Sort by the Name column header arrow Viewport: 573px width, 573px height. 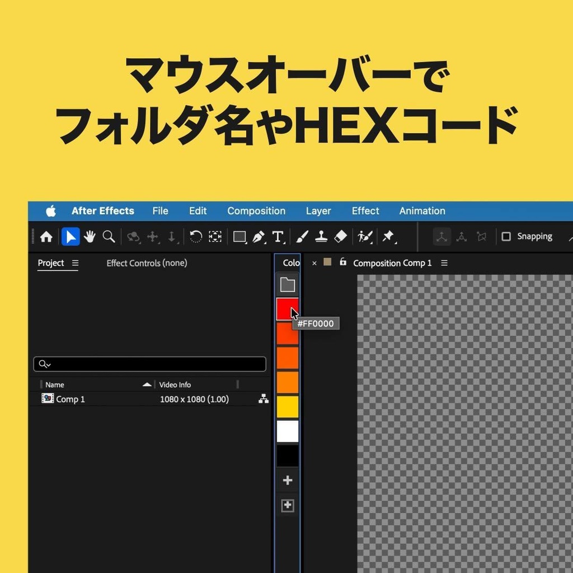[x=147, y=384]
